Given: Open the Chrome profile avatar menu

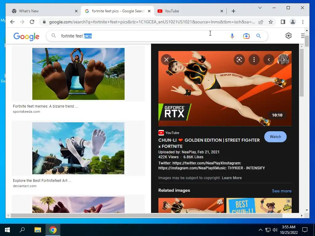Looking at the screenshot, I should (293, 22).
